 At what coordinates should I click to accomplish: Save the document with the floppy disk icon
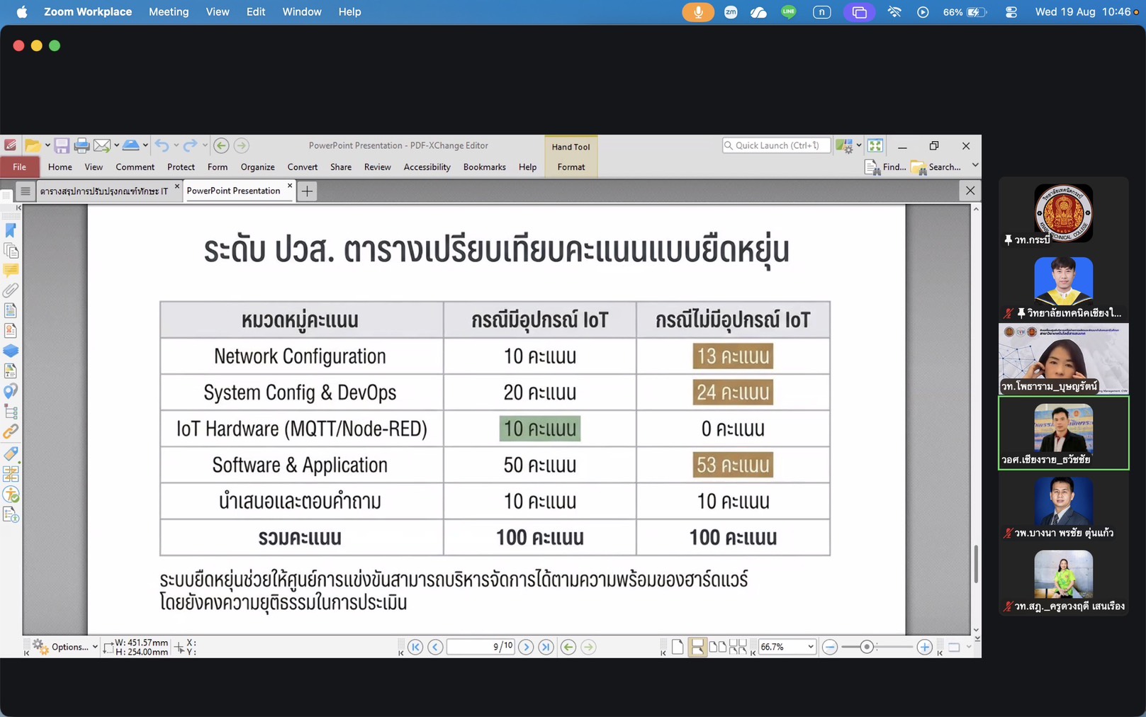click(x=62, y=146)
